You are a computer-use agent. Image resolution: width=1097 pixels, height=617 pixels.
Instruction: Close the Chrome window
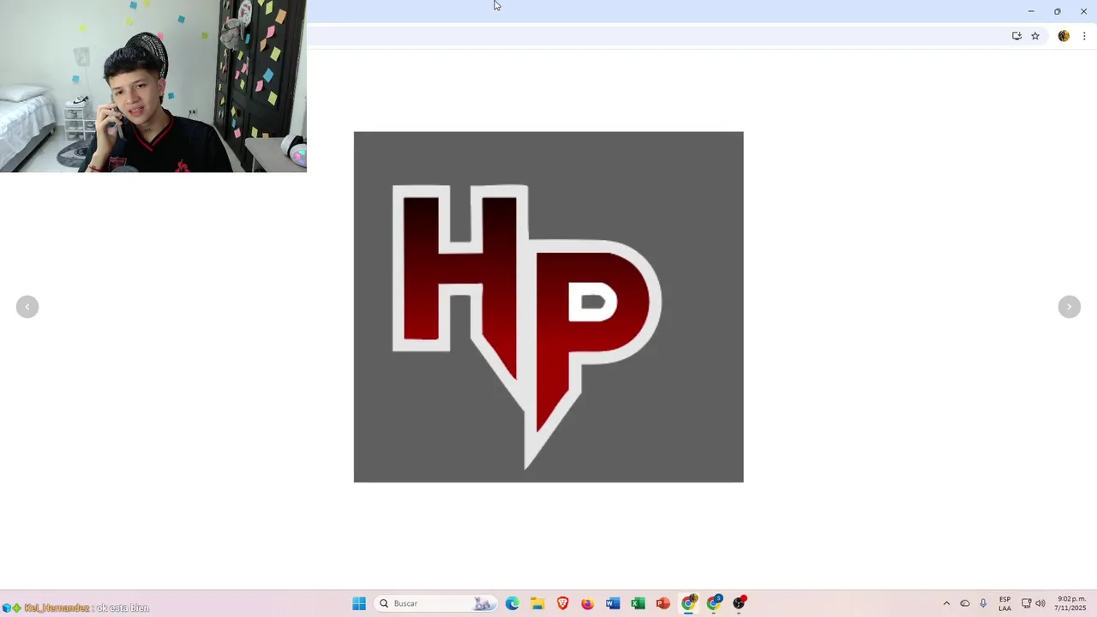[1083, 11]
